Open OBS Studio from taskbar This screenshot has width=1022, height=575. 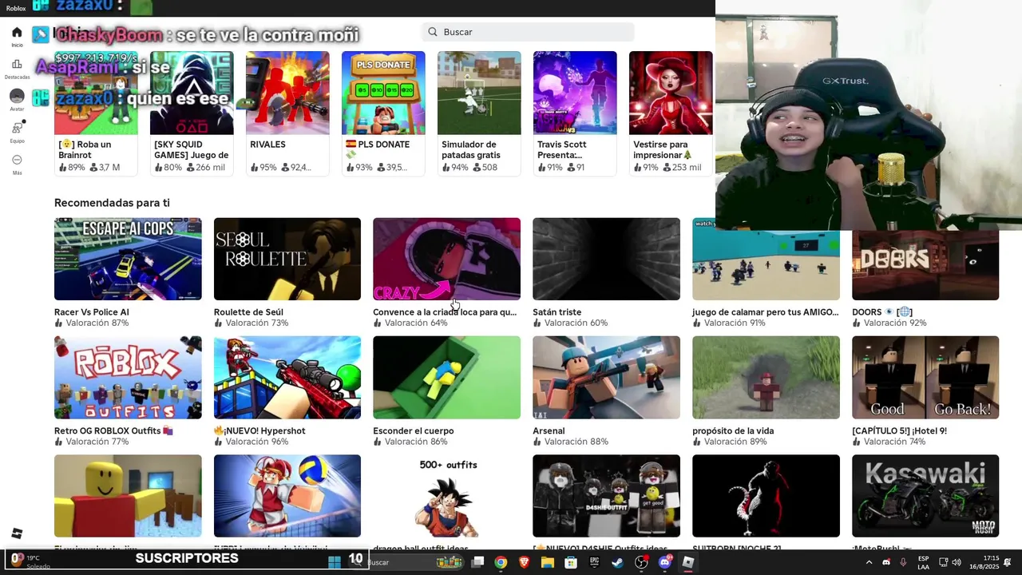[x=641, y=562]
